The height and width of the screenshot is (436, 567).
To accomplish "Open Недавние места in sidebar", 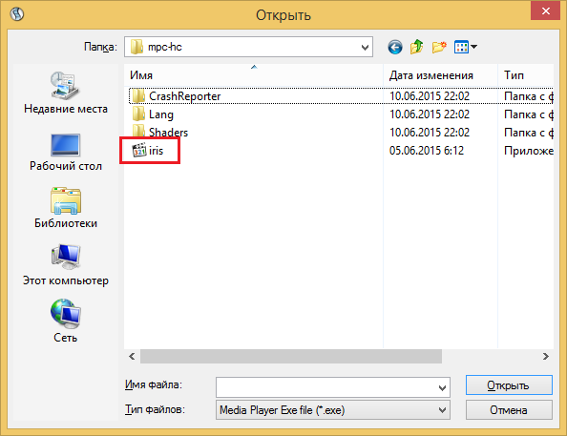I will click(x=66, y=93).
